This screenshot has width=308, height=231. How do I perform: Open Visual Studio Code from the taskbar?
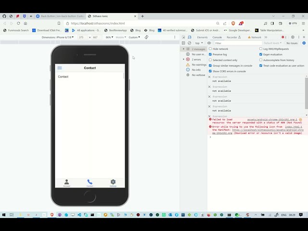(79, 215)
